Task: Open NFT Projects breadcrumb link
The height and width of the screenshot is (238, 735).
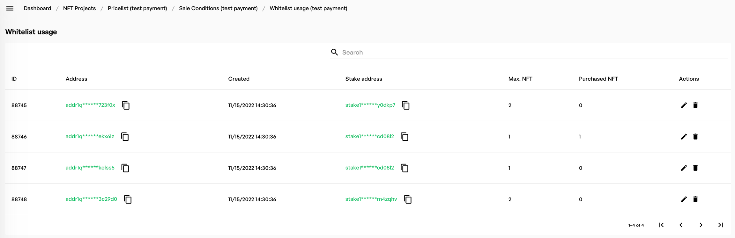Action: click(79, 8)
